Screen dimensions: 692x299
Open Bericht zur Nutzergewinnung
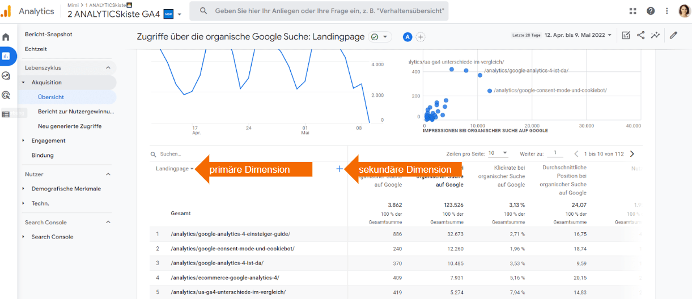pos(76,112)
